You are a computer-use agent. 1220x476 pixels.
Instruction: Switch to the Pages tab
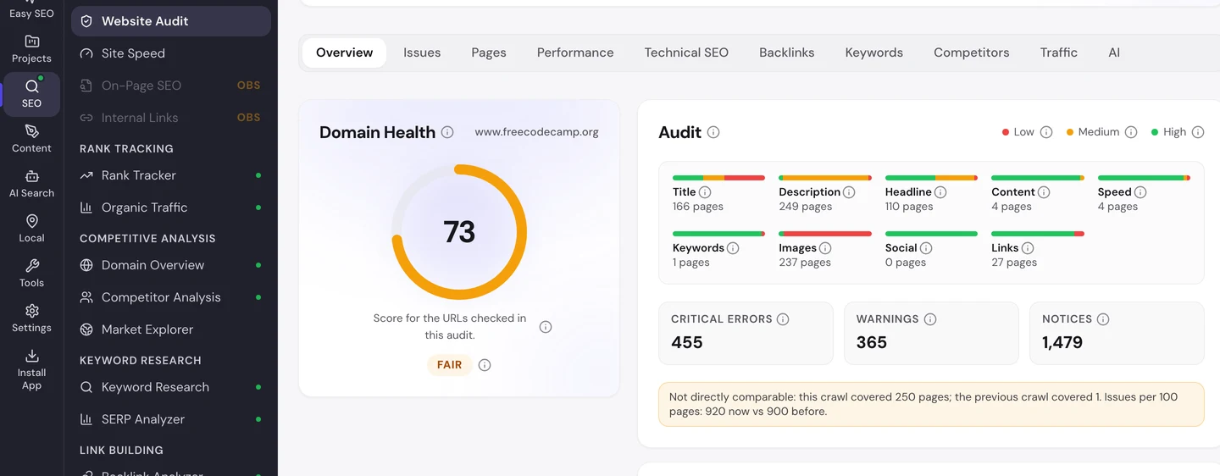(489, 53)
